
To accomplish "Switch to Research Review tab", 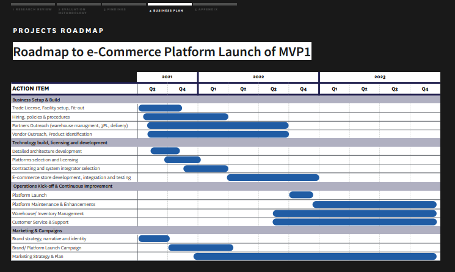I will pos(33,7).
